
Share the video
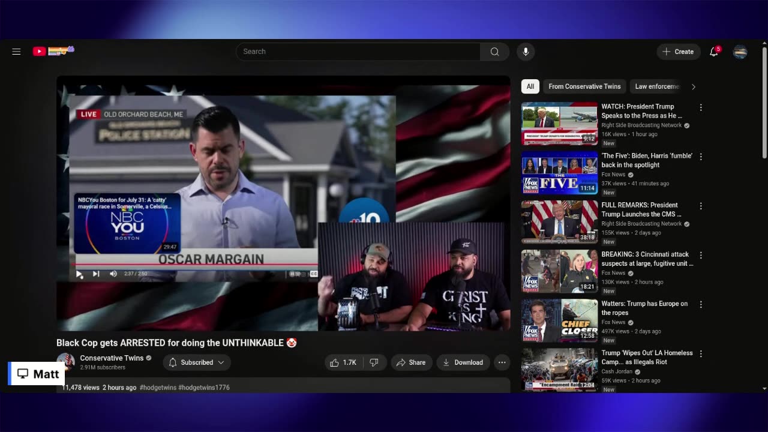tap(412, 362)
